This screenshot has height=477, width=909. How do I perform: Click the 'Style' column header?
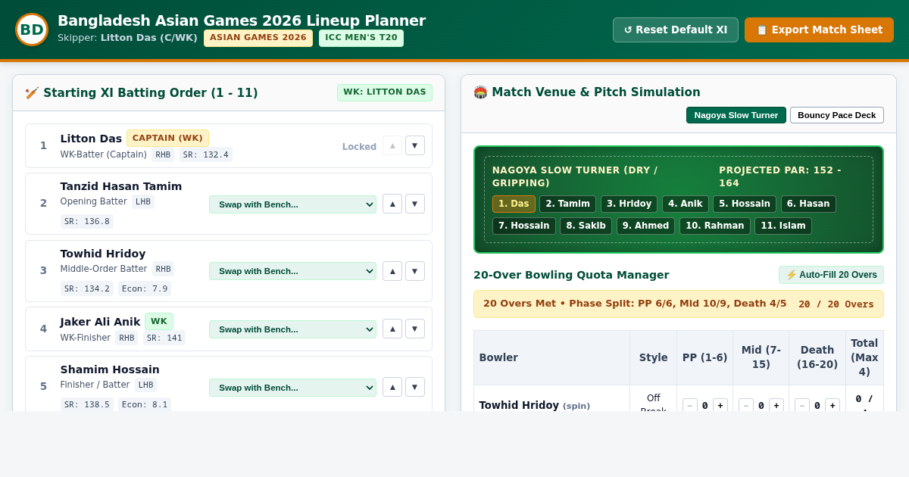point(653,357)
